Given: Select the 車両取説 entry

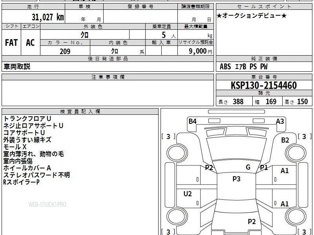Looking at the screenshot, I should [17, 67].
